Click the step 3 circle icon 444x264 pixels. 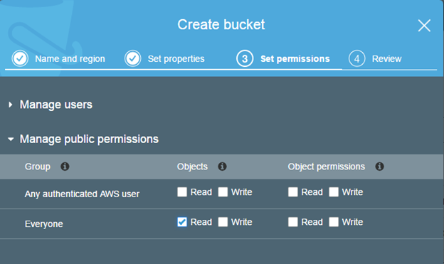245,58
